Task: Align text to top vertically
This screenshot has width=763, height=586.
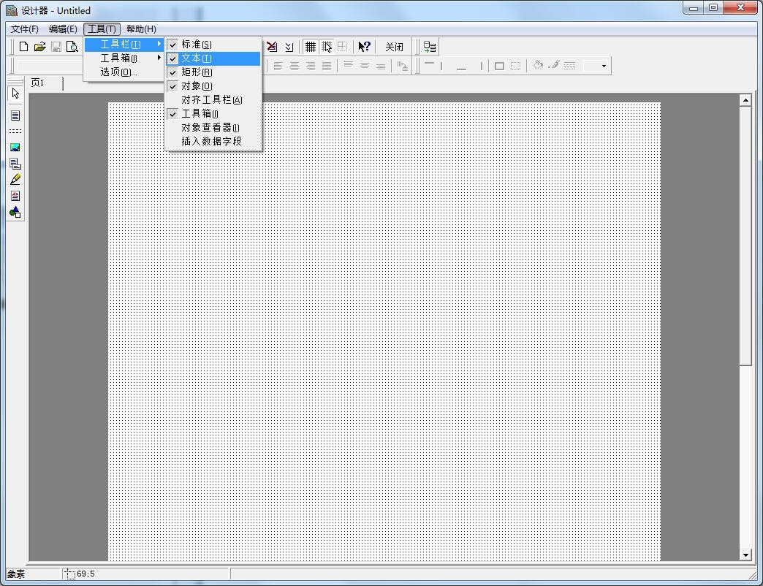Action: (x=349, y=66)
